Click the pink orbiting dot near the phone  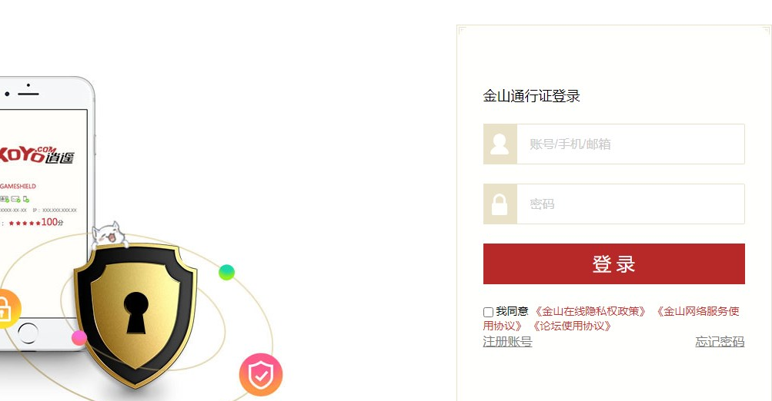79,337
